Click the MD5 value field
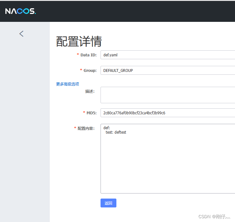The height and width of the screenshot is (222, 235). (168, 113)
